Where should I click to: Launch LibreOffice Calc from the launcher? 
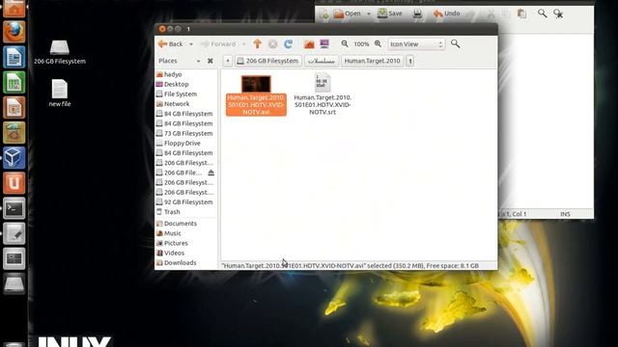click(x=14, y=82)
